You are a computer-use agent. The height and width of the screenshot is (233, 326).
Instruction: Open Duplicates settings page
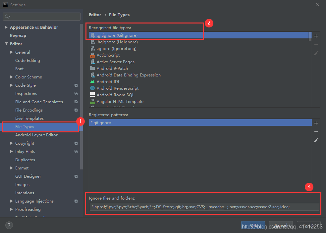(x=25, y=160)
